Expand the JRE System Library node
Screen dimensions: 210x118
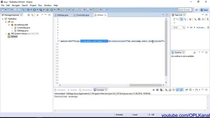point(6,34)
